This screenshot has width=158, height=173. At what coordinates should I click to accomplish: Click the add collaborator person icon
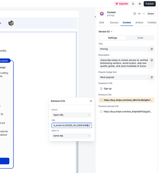click(133, 4)
